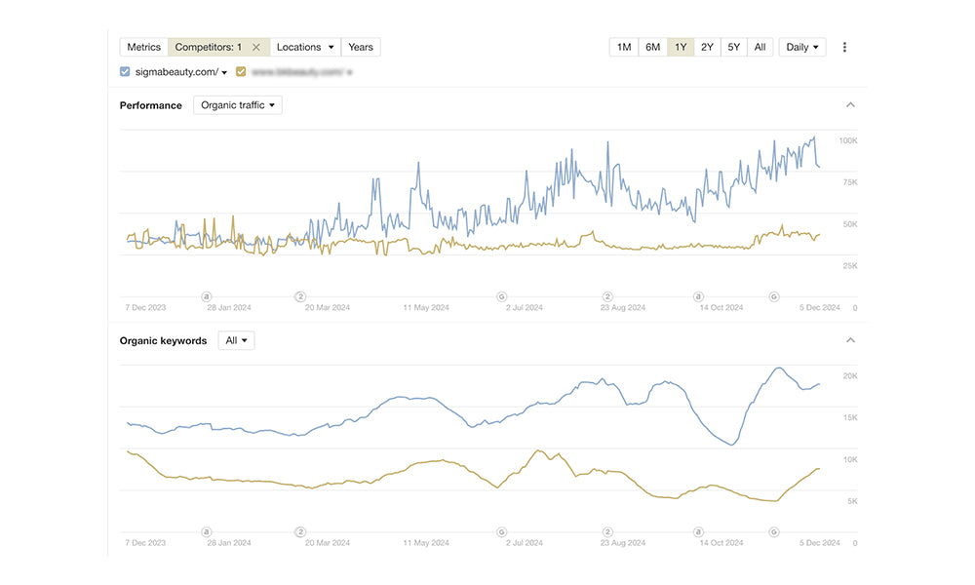The width and height of the screenshot is (975, 585).
Task: Collapse the Organic keywords section chevron
Action: (x=850, y=340)
